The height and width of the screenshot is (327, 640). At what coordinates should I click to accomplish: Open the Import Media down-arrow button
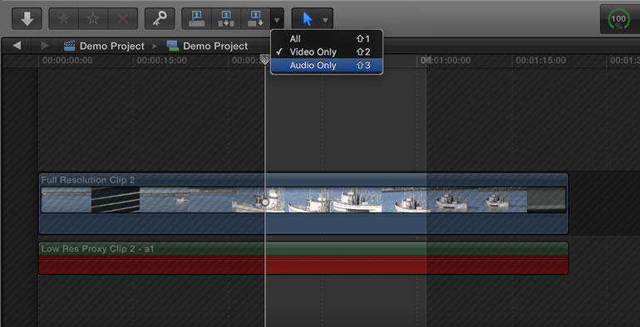(x=27, y=19)
